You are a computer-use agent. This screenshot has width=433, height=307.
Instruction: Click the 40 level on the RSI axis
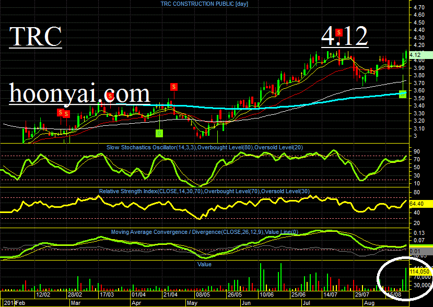(x=417, y=212)
